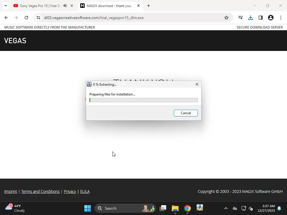Open the Chrome profile avatar
Viewport: 287px width, 215px height.
pos(270,18)
